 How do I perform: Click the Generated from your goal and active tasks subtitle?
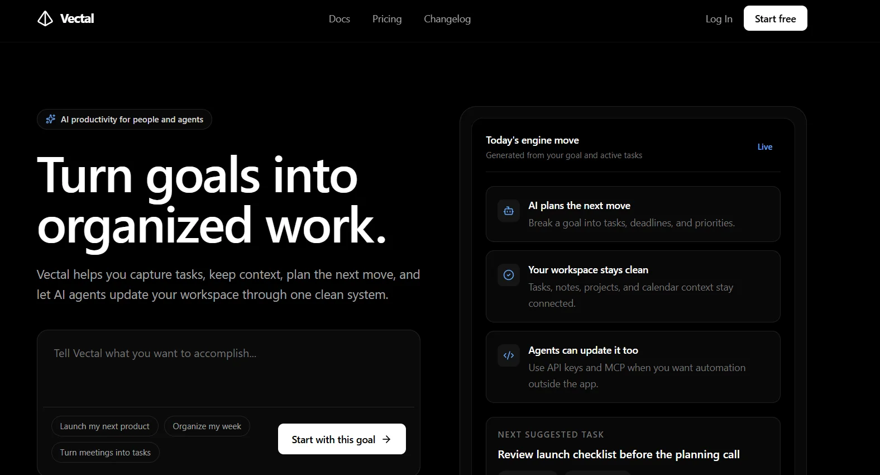point(564,155)
